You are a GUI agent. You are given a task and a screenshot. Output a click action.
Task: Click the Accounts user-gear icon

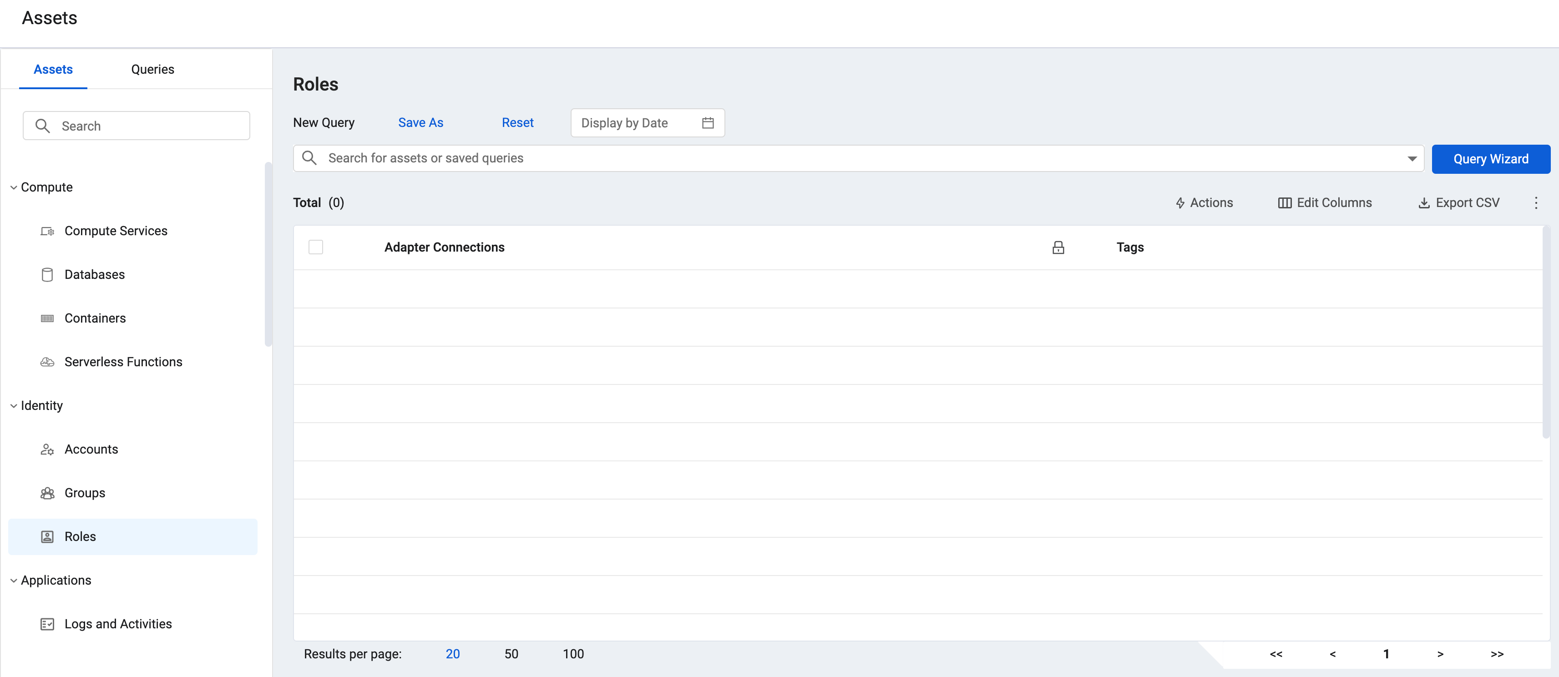(x=47, y=450)
